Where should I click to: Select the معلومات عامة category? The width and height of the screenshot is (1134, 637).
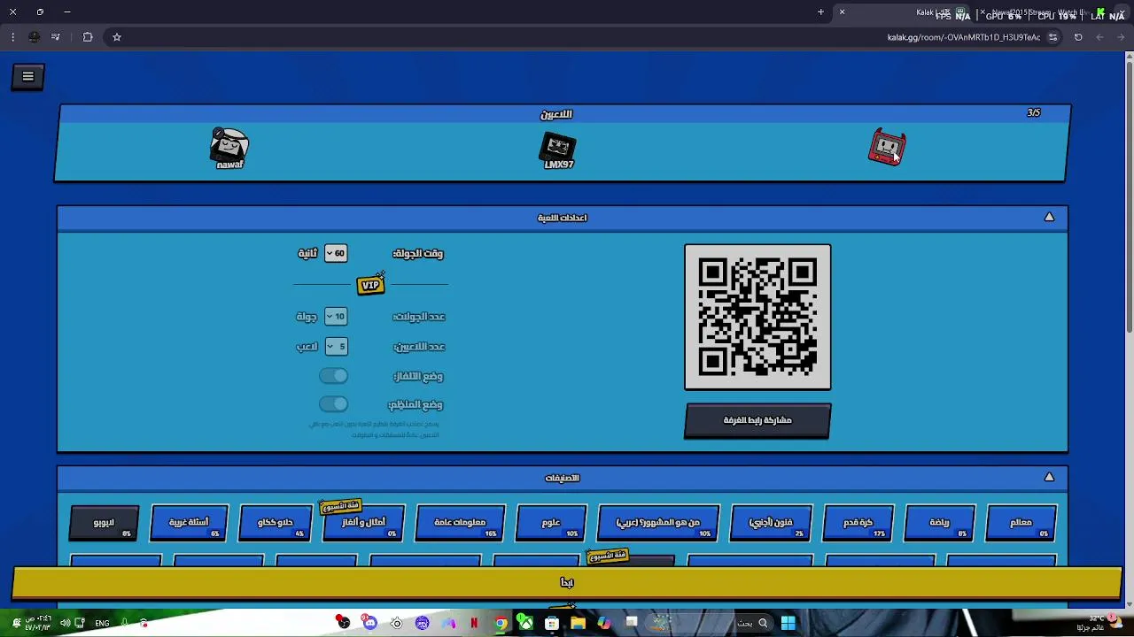pos(460,523)
